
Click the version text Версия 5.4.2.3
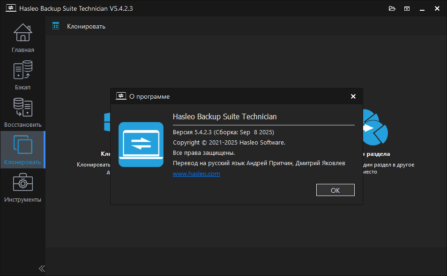(x=223, y=132)
